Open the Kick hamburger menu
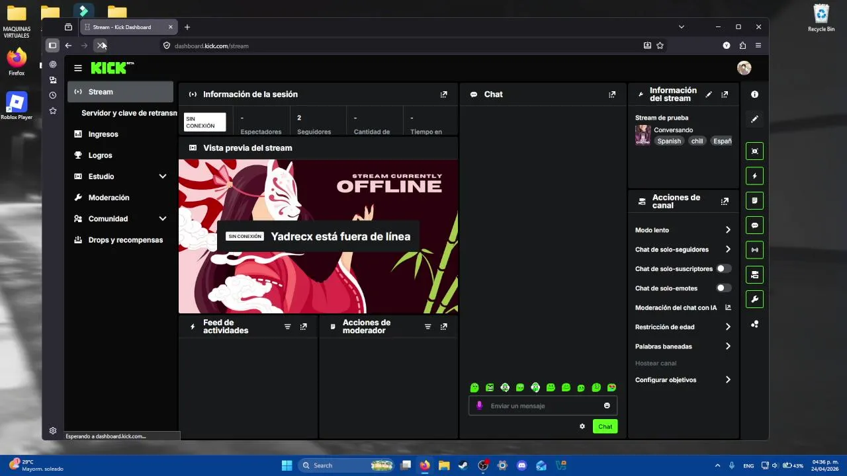 (x=78, y=68)
